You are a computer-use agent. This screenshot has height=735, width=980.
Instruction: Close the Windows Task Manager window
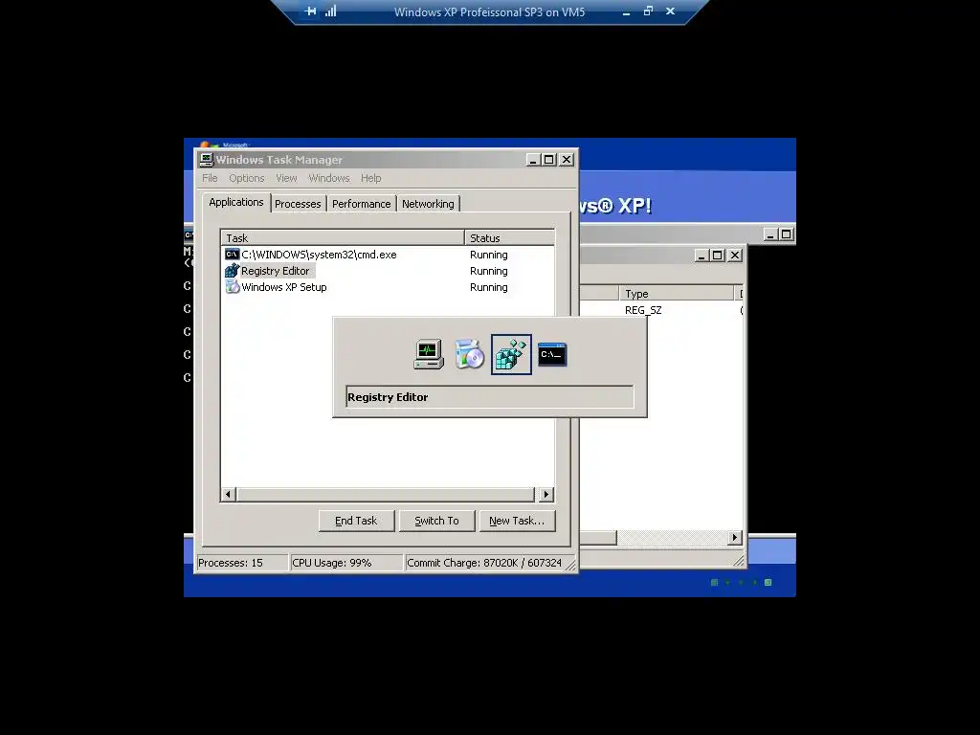click(567, 160)
